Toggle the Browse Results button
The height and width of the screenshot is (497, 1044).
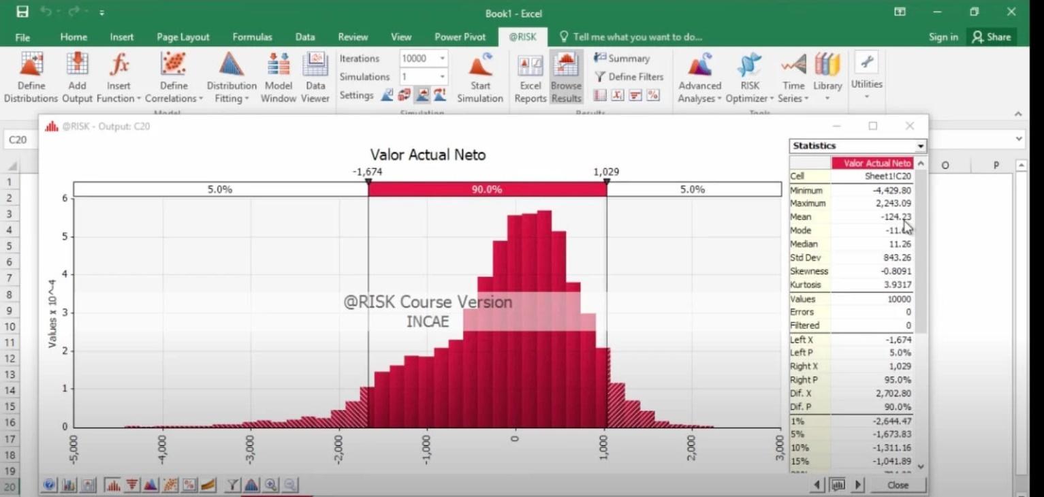tap(566, 77)
